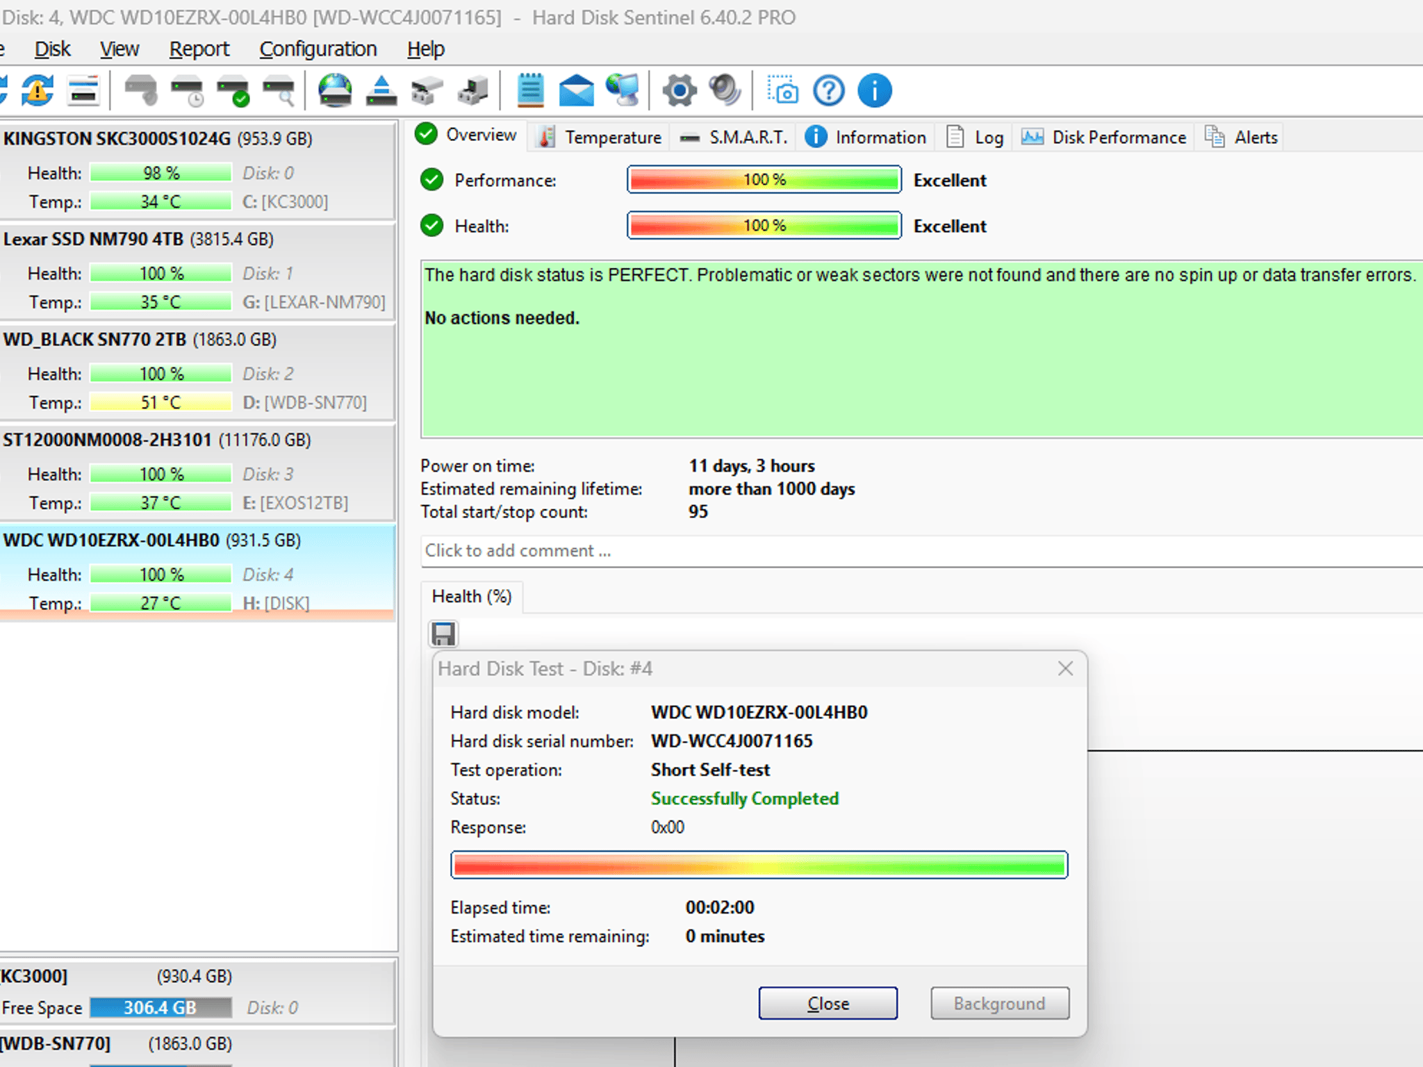1423x1067 pixels.
Task: Open the Disk menu
Action: point(53,49)
